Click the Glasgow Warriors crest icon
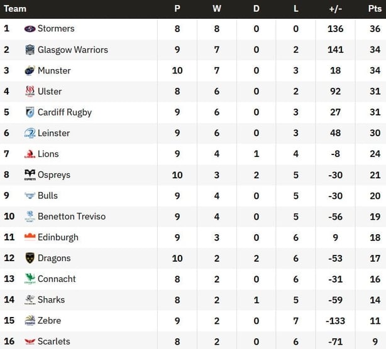 pyautogui.click(x=30, y=50)
